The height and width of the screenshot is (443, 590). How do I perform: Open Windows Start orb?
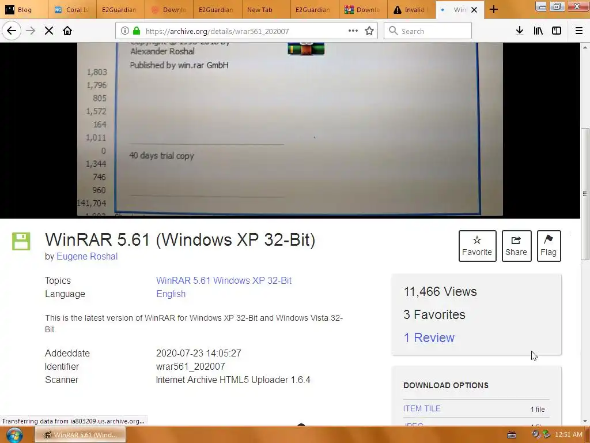(14, 435)
